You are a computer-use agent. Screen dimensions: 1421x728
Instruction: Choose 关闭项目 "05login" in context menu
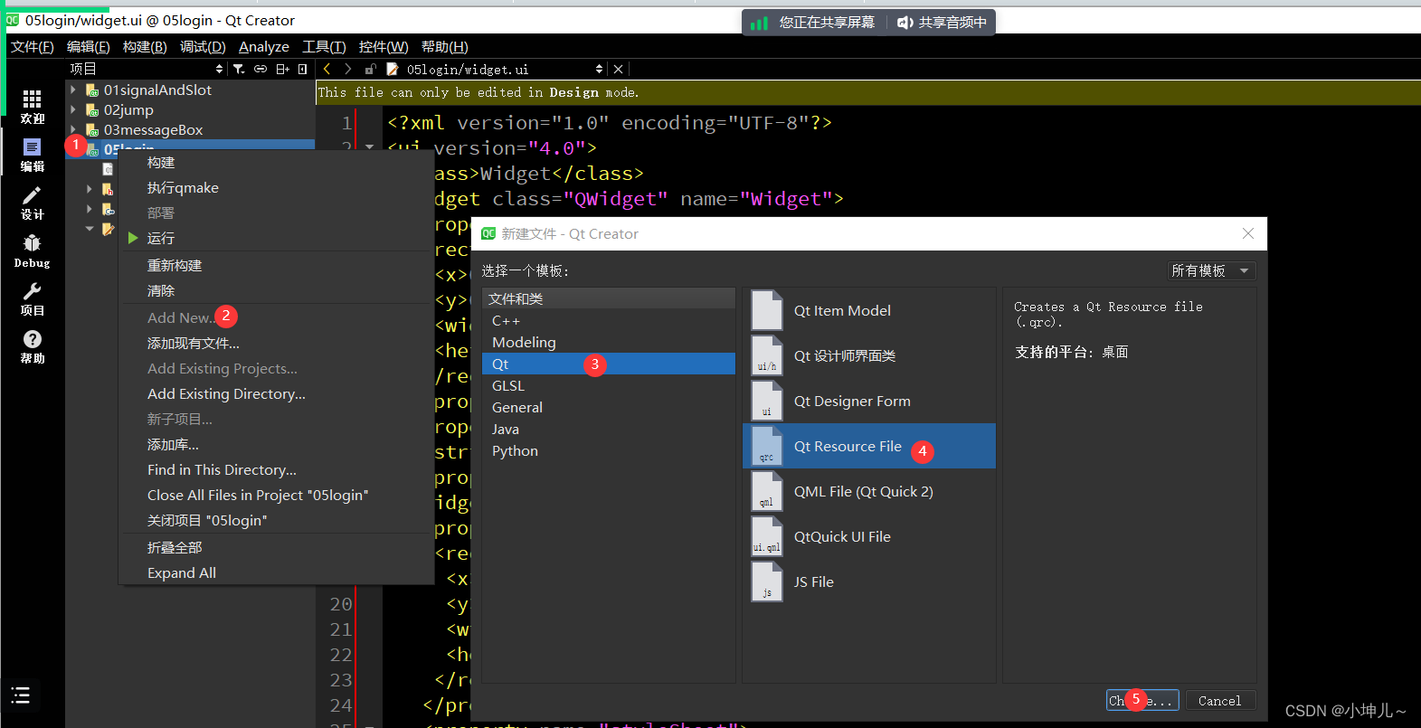[277, 520]
